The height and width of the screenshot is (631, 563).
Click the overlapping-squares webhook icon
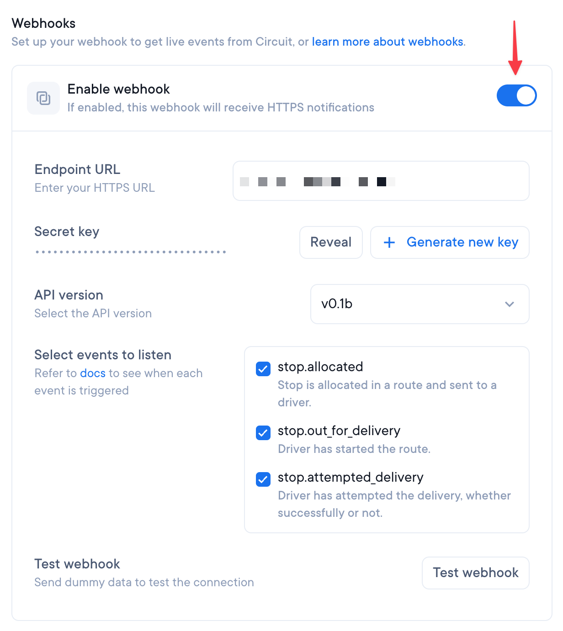click(x=43, y=98)
